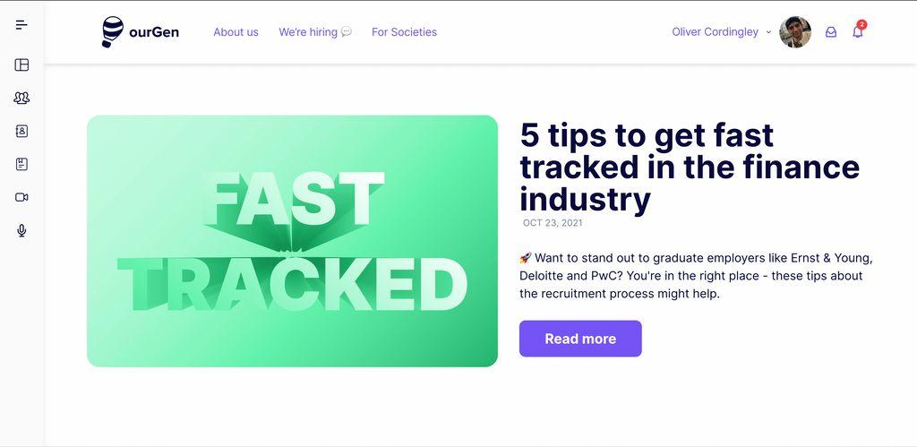Select the contacts book sidebar icon
Viewport: 917px width, 447px height.
point(21,131)
